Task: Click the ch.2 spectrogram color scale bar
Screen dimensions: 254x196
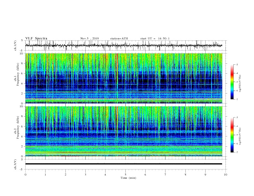Action: coord(232,135)
